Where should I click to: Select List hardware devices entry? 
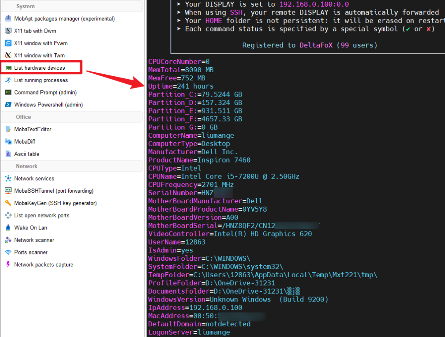coord(40,68)
